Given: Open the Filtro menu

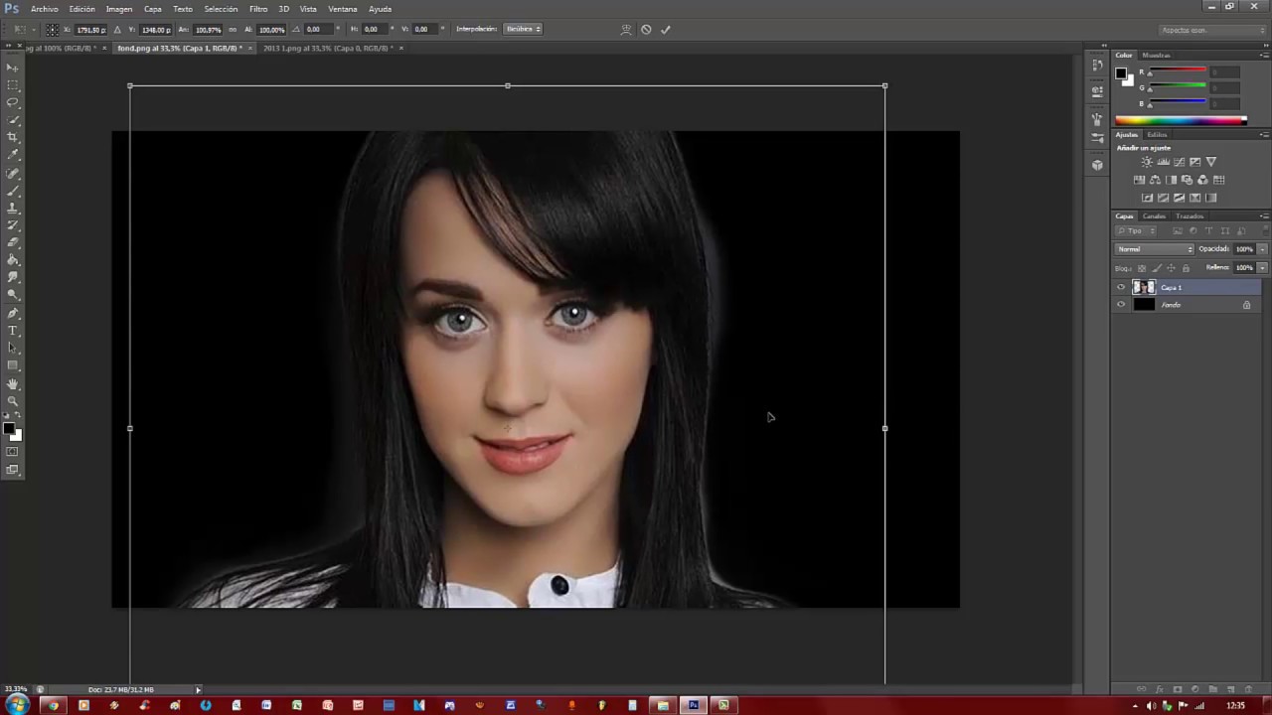Looking at the screenshot, I should tap(258, 9).
